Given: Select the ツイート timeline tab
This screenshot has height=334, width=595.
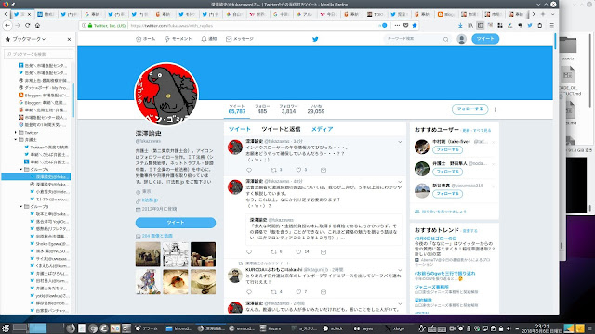Looking at the screenshot, I should [240, 129].
